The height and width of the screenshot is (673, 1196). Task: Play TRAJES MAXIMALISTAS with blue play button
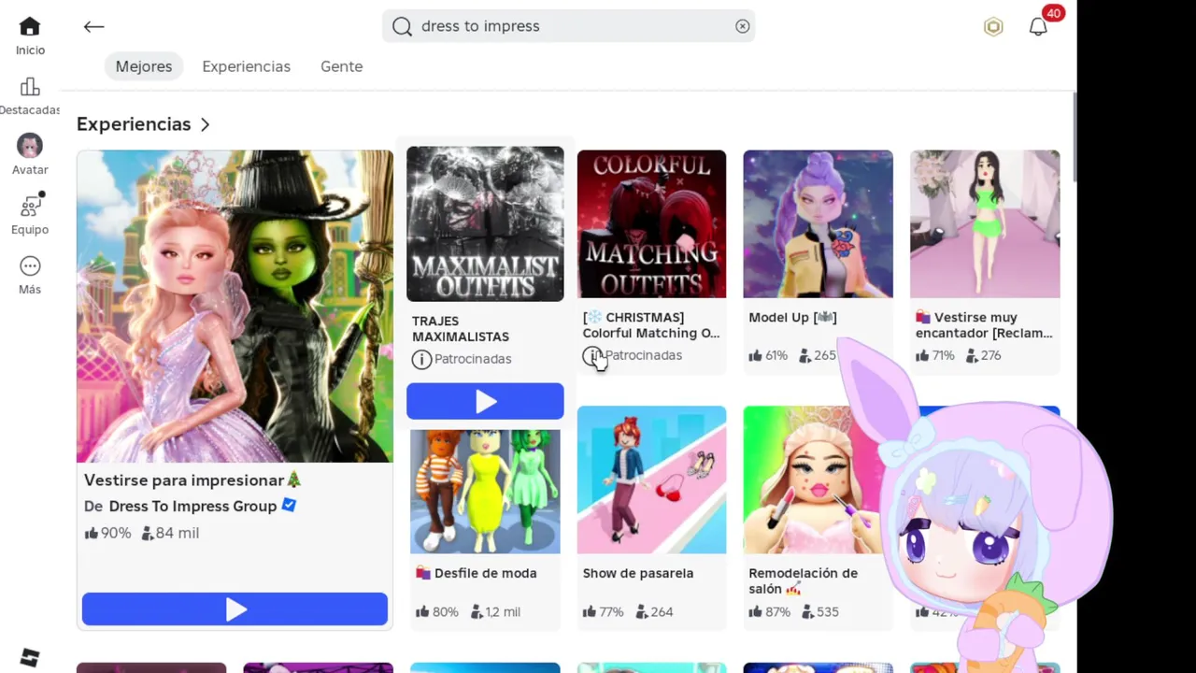[485, 401]
